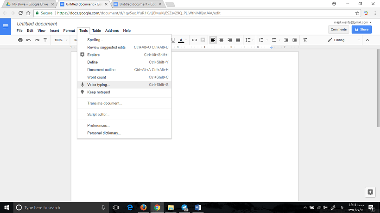380x213 pixels.
Task: Toggle justify text alignment
Action: click(238, 40)
